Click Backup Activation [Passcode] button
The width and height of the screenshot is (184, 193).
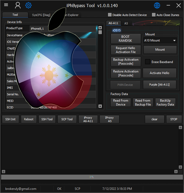pos(126,61)
